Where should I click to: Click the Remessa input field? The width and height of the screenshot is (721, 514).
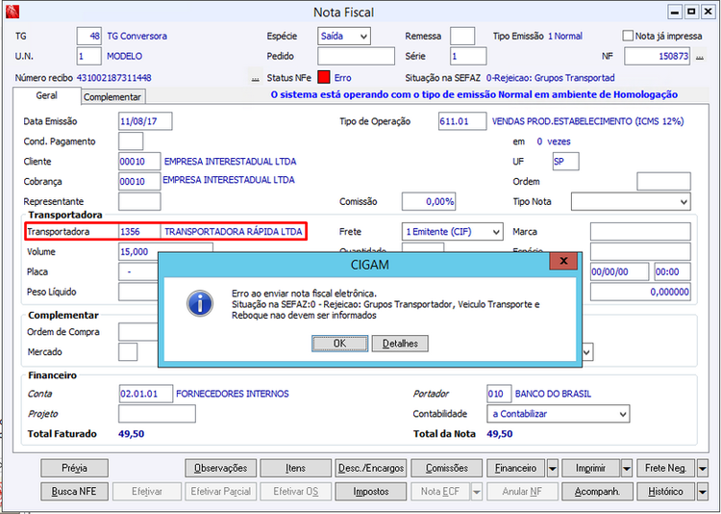click(462, 36)
